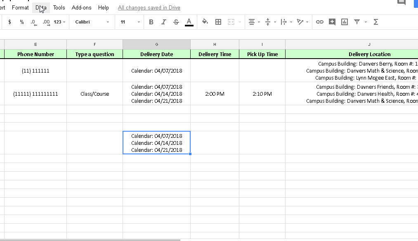Open the borders menu
Image resolution: width=418 pixels, height=241 pixels.
click(218, 22)
